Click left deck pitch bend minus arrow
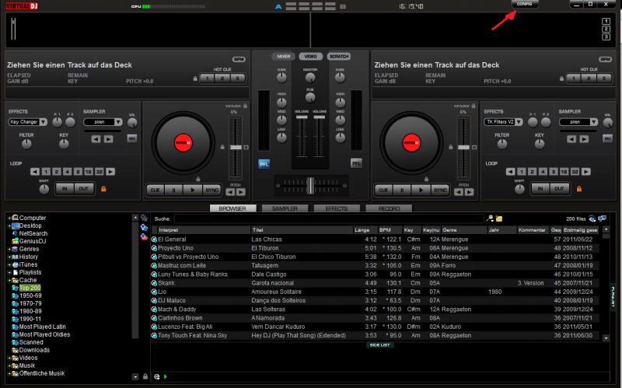This screenshot has width=622, height=388. 230,192
